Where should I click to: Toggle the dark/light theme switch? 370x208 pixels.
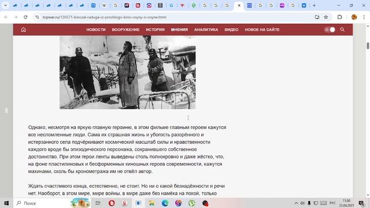pyautogui.click(x=330, y=29)
